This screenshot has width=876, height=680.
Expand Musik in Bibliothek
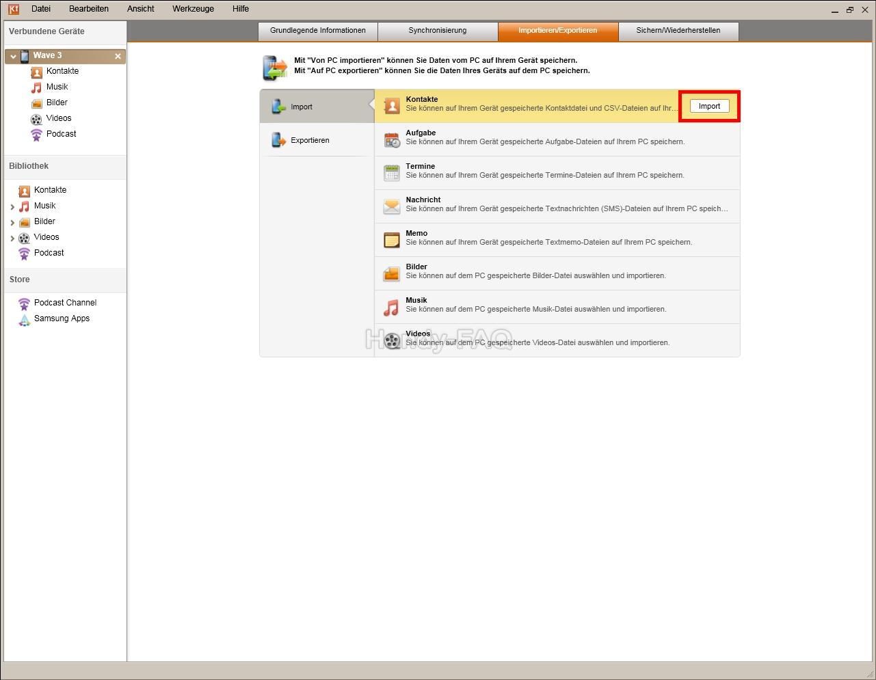(x=12, y=206)
